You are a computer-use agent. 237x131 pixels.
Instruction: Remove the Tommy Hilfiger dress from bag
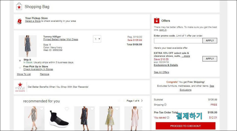[x=44, y=74]
